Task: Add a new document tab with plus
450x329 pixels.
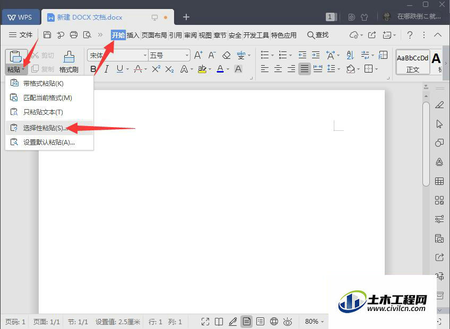Action: click(186, 17)
